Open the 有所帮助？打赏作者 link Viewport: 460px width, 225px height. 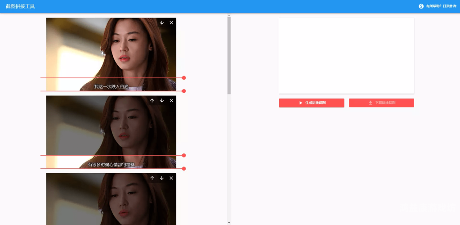tap(441, 6)
